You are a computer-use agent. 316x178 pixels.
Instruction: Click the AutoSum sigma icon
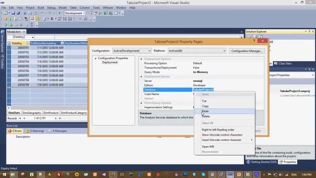(52, 19)
